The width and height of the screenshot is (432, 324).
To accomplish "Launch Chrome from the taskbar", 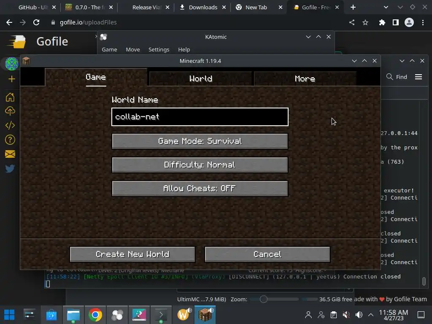I will pyautogui.click(x=95, y=315).
